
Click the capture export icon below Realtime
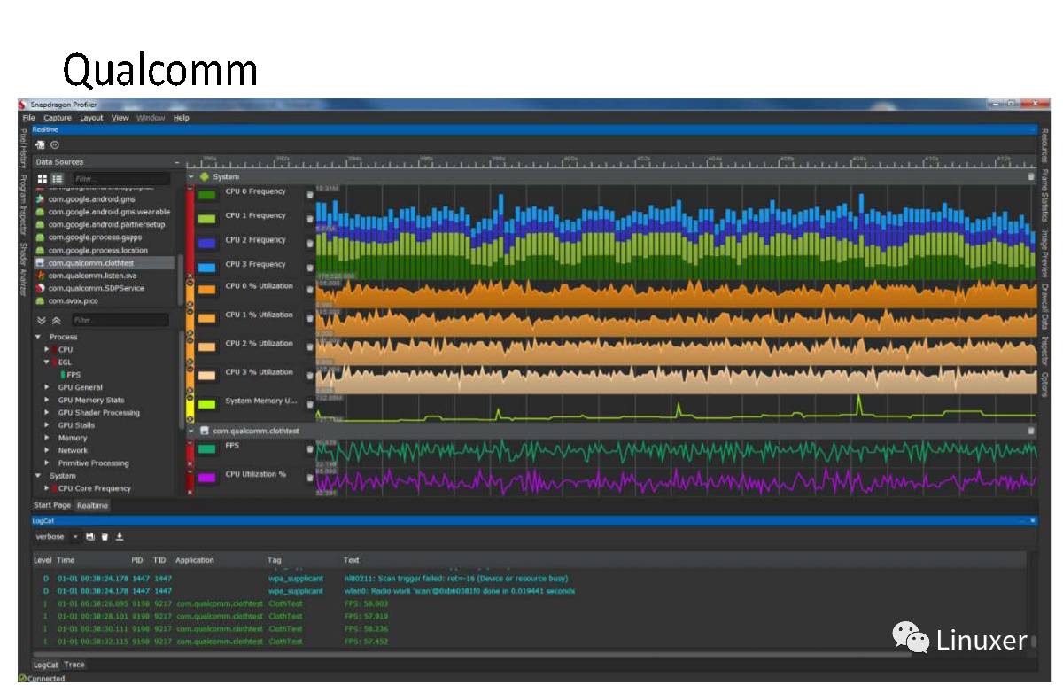[x=40, y=145]
